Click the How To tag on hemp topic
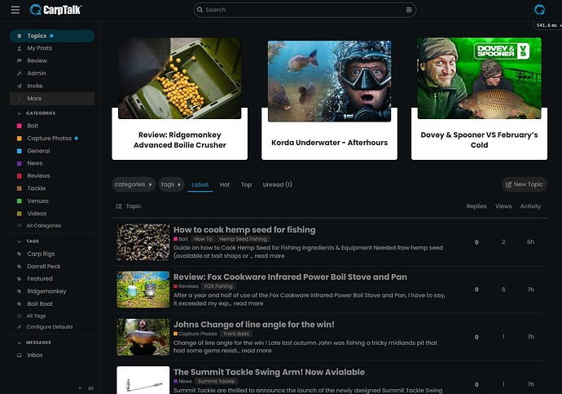Screen dimensions: 562x394 [x=203, y=239]
